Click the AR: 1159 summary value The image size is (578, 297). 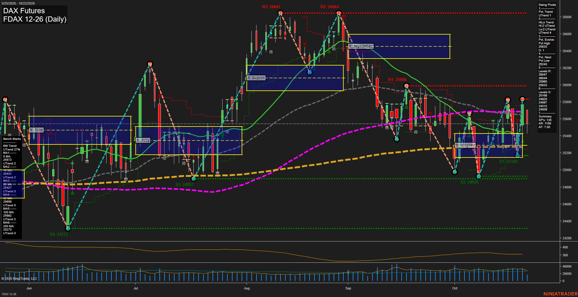pos(545,123)
